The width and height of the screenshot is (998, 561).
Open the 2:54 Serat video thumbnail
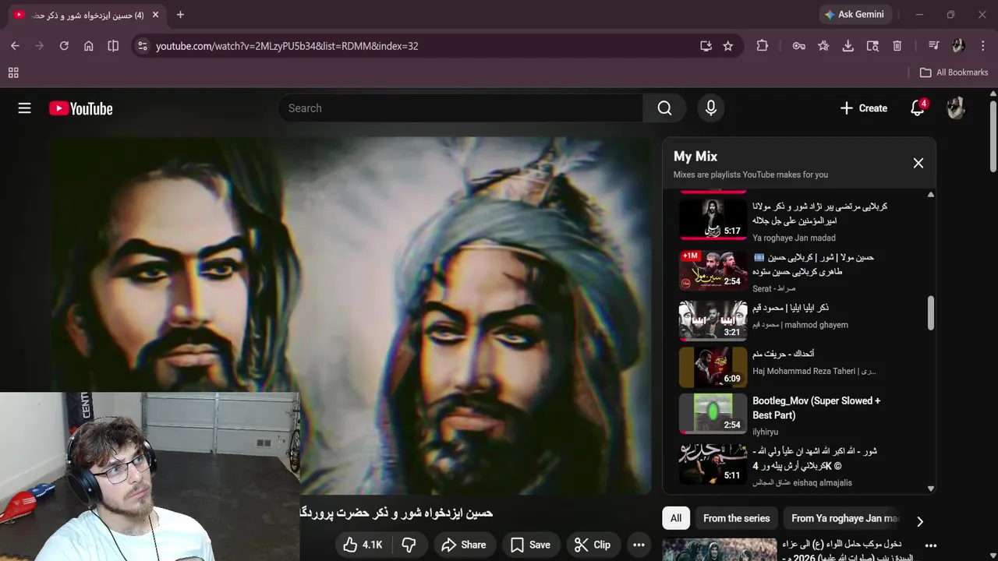pyautogui.click(x=713, y=270)
